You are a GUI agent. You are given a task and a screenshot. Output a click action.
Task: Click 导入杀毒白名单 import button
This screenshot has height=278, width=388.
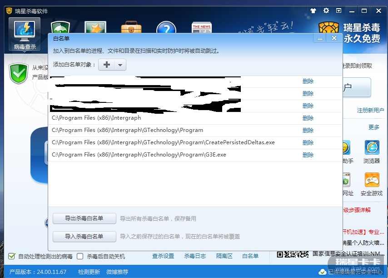click(x=84, y=237)
